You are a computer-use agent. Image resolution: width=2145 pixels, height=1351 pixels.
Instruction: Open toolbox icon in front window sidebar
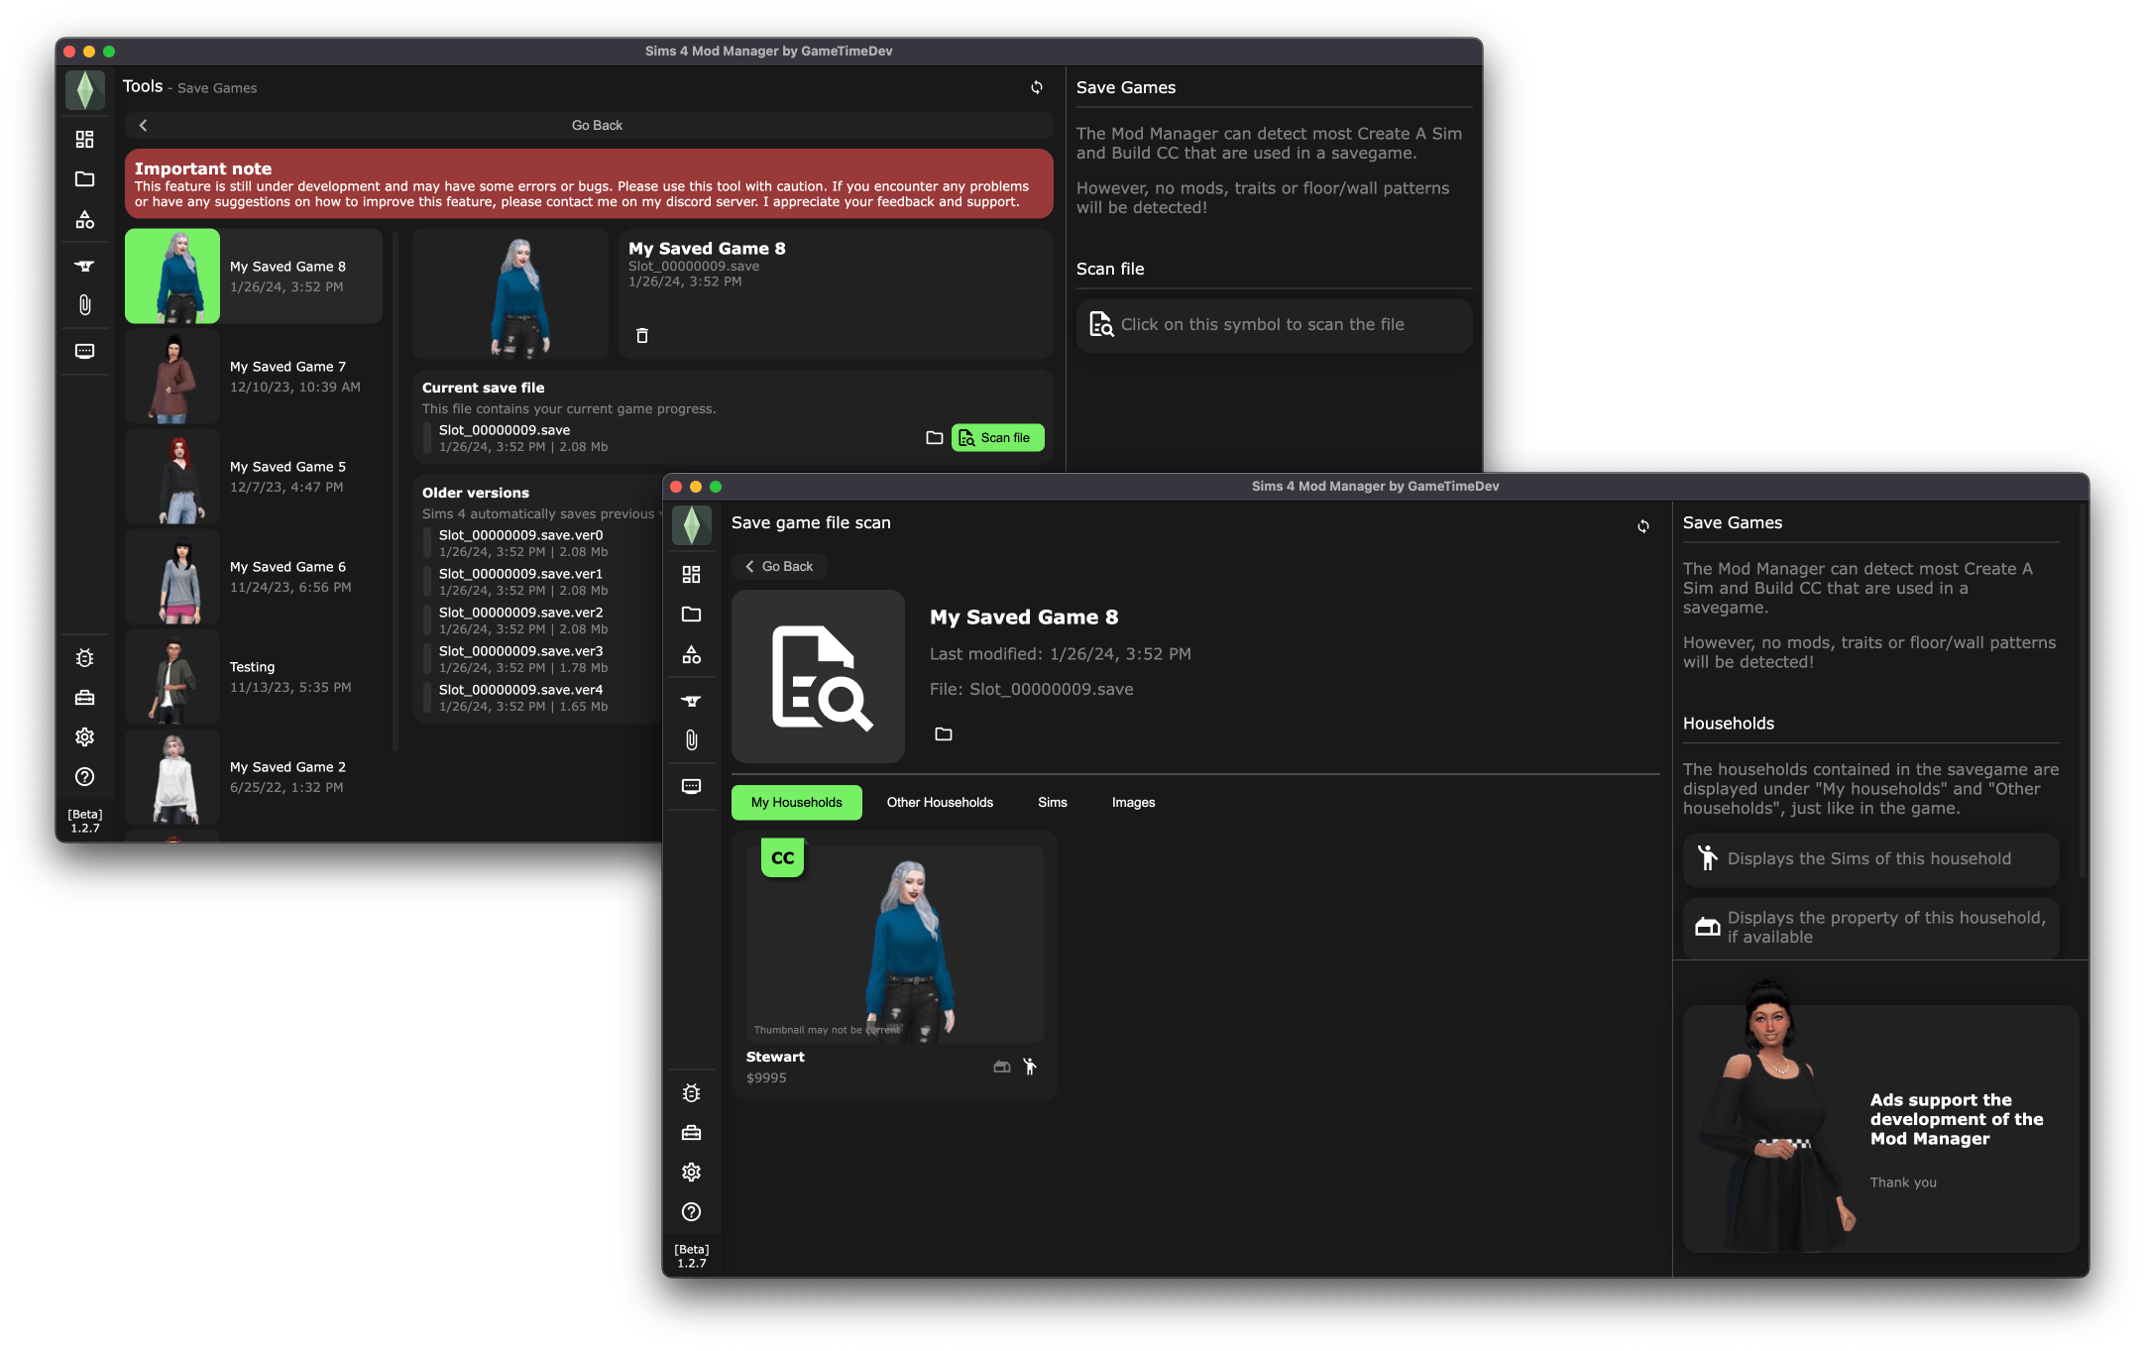[x=692, y=1133]
